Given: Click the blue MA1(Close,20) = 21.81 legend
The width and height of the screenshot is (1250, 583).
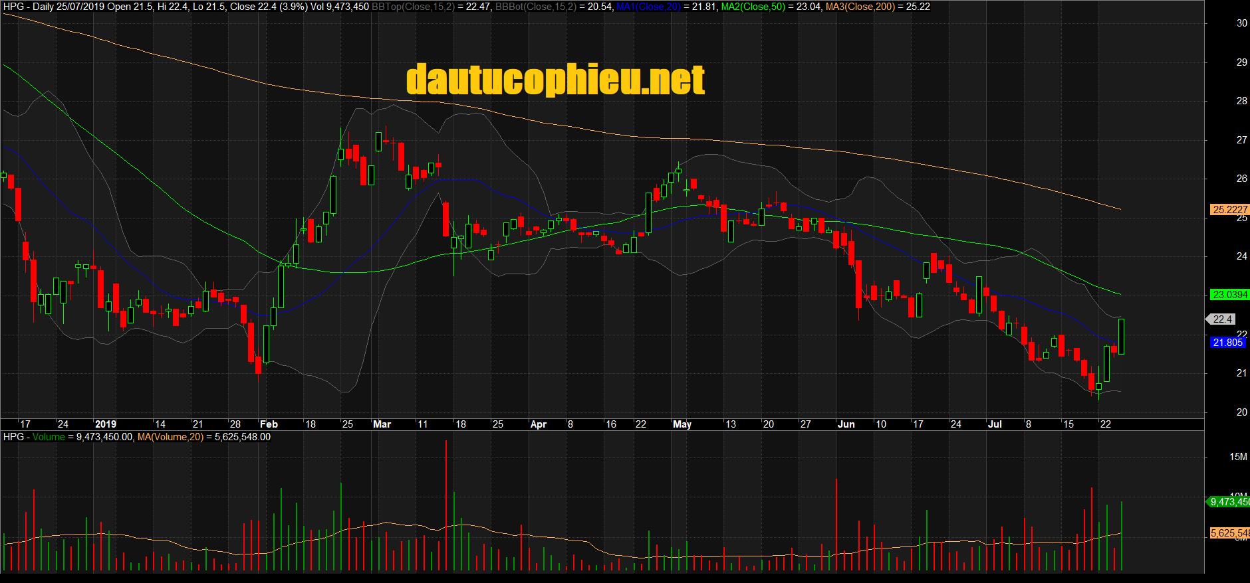Looking at the screenshot, I should tap(667, 7).
